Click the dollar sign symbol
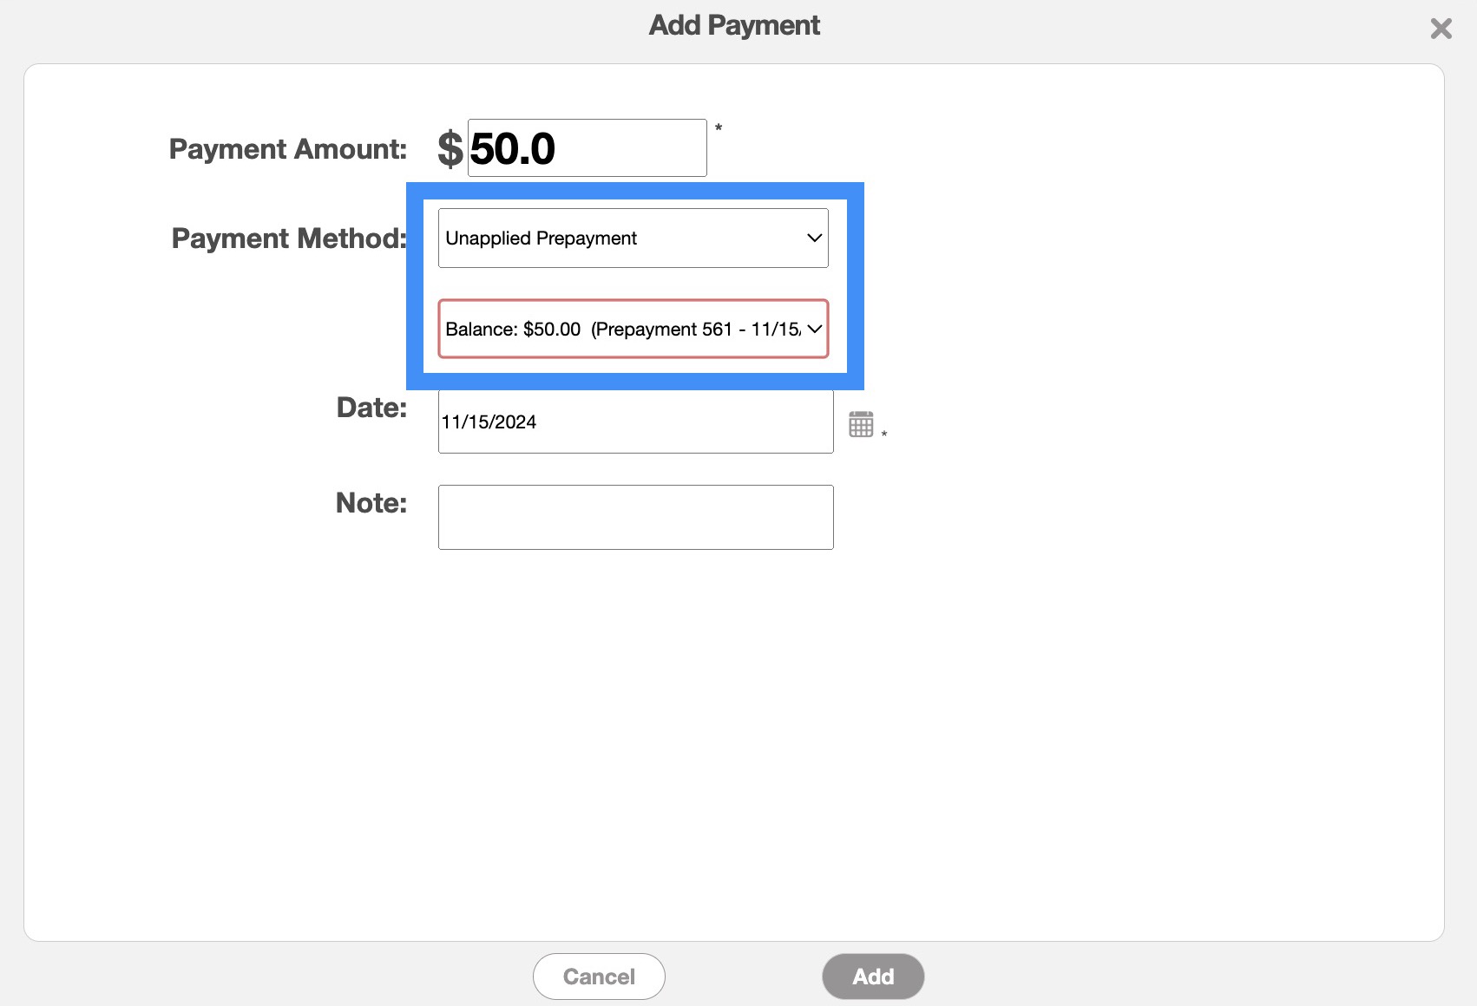The image size is (1477, 1006). 450,149
